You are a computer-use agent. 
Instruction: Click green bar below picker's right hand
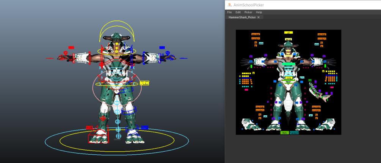tap(325, 66)
